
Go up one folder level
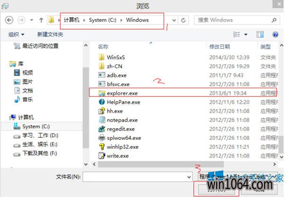(x=41, y=20)
